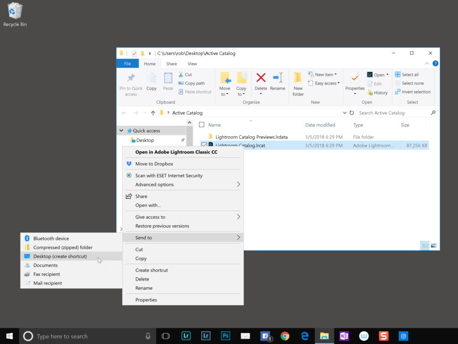Select Bluetooth device in Send to submenu
Screen dimensions: 458x344
(72, 239)
